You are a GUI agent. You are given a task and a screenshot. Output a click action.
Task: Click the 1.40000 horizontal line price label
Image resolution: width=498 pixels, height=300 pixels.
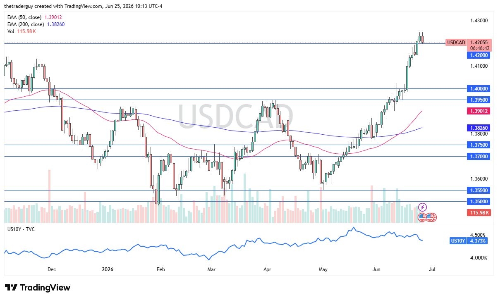click(x=479, y=89)
